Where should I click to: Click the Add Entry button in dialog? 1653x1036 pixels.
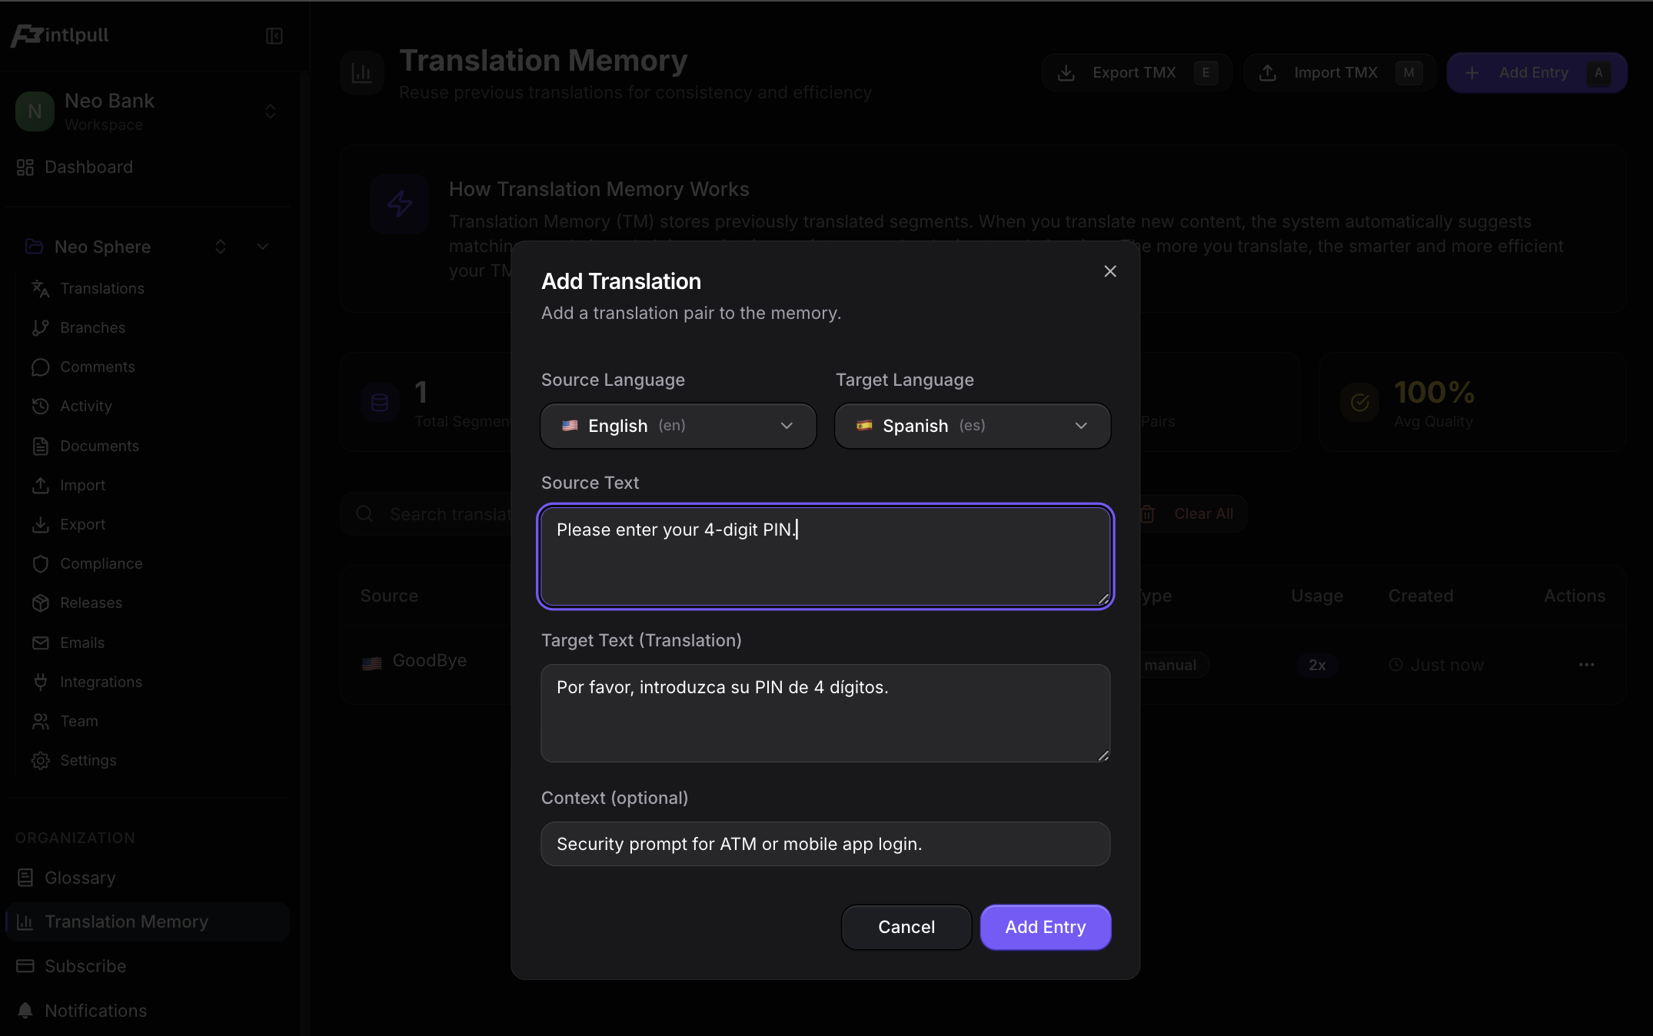[1045, 927]
